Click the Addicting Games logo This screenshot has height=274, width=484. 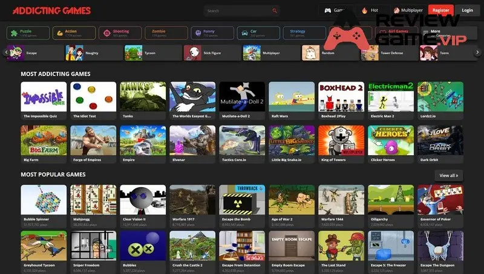[x=51, y=10]
